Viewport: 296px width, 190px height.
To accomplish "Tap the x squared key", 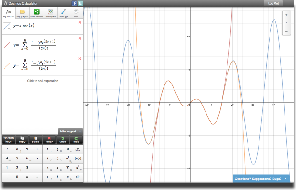I will (x=78, y=168).
